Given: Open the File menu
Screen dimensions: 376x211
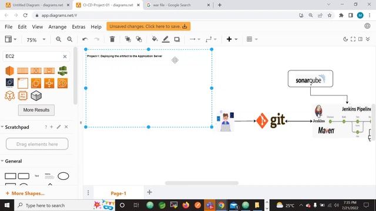Looking at the screenshot, I should (9, 27).
